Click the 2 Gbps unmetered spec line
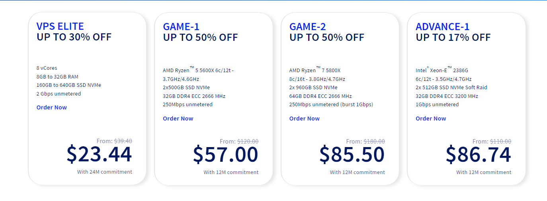 tap(59, 94)
